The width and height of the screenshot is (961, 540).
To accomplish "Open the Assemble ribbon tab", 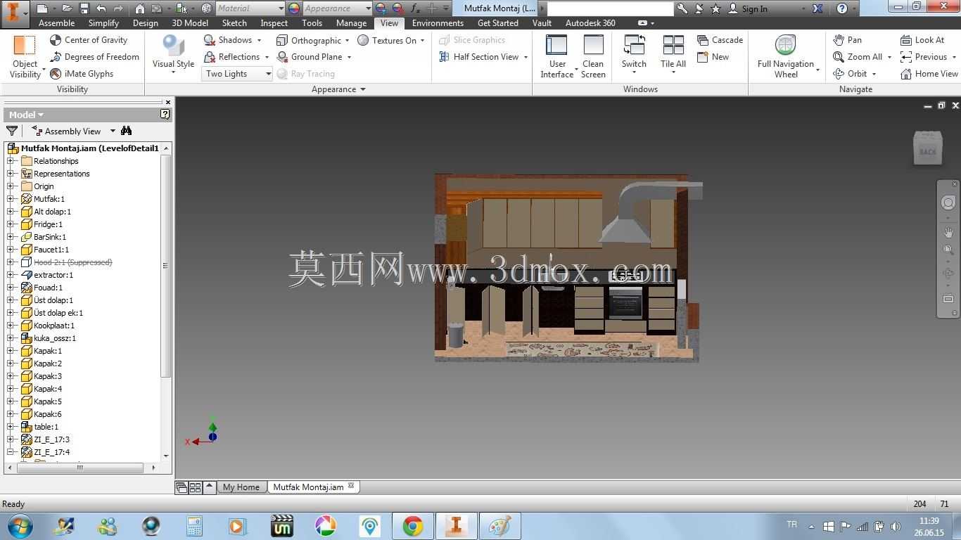I will tap(56, 23).
